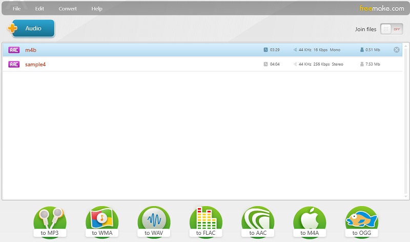Remove the m4b file with X button
Viewport: 410px width, 242px height.
(396, 50)
